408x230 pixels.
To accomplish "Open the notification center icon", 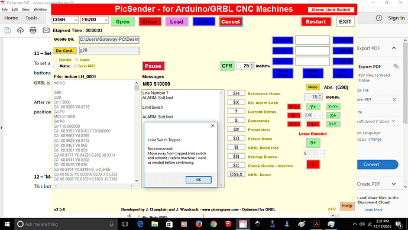I will coord(399,224).
